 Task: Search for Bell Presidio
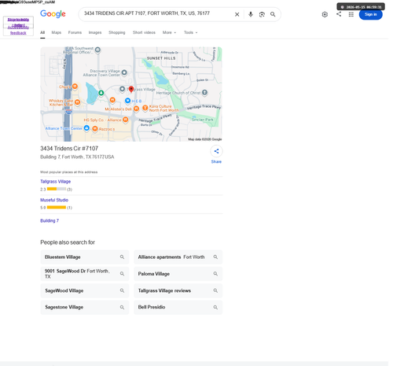point(178,307)
